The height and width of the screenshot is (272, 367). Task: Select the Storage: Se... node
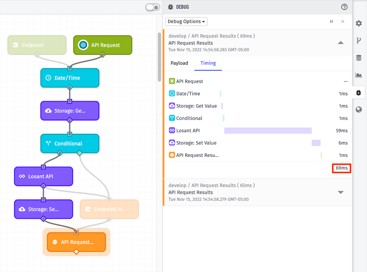tap(43, 209)
